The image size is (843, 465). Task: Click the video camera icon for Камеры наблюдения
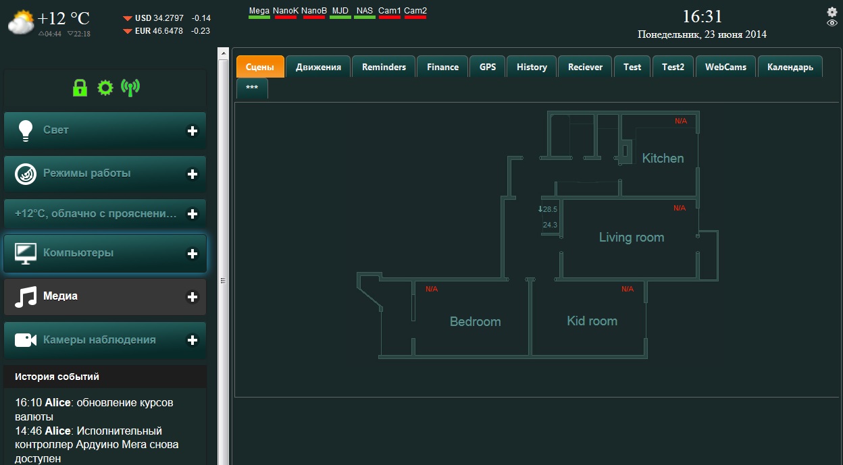click(26, 340)
